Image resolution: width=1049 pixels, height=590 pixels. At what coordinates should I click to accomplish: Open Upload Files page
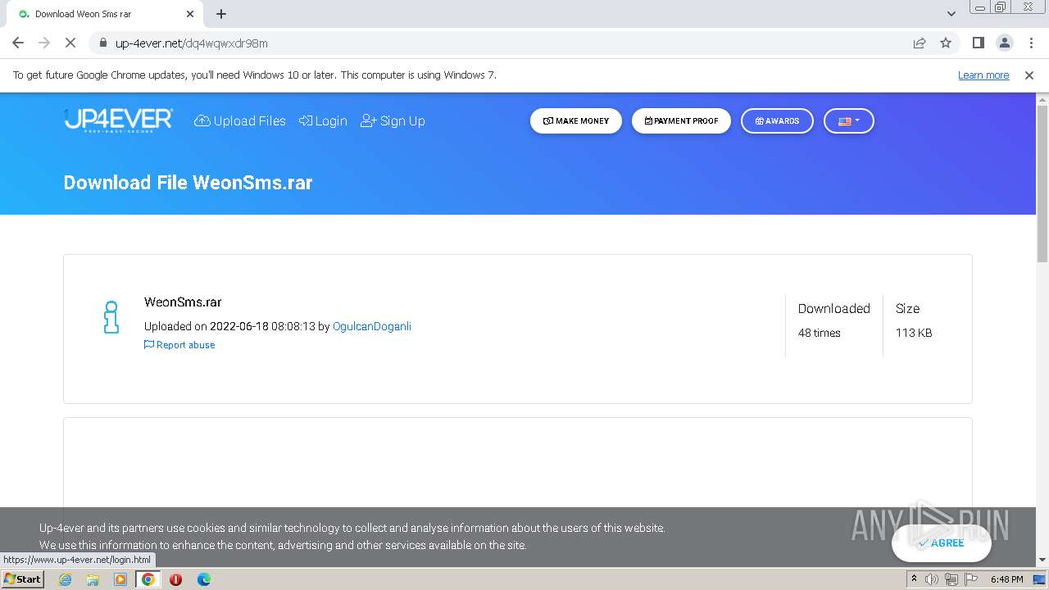240,120
